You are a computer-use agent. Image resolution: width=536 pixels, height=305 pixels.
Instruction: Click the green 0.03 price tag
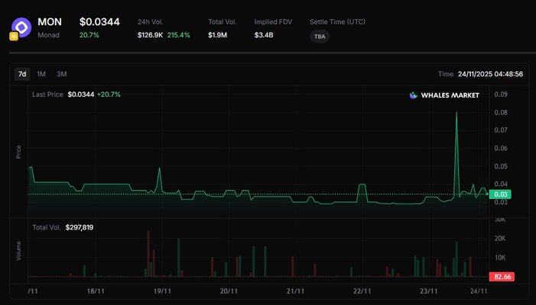501,194
